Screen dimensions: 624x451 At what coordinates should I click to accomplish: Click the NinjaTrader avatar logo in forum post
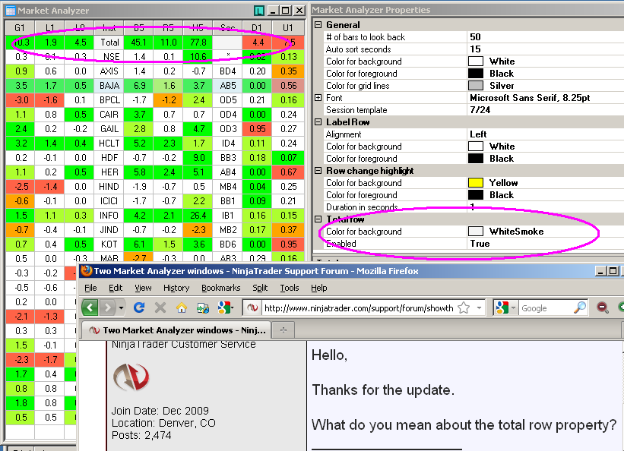pyautogui.click(x=131, y=377)
